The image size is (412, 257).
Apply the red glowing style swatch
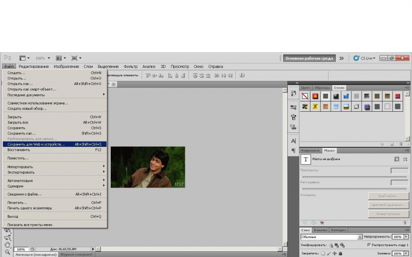coord(315,96)
